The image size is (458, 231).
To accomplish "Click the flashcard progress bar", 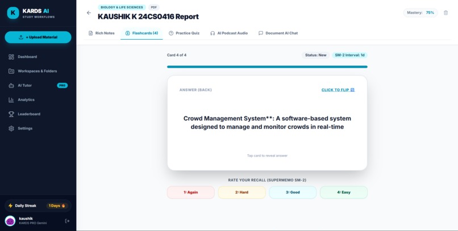I will coord(267,67).
